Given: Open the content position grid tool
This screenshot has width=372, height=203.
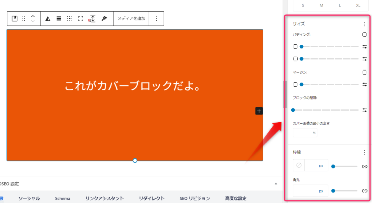Looking at the screenshot, I should (x=70, y=19).
